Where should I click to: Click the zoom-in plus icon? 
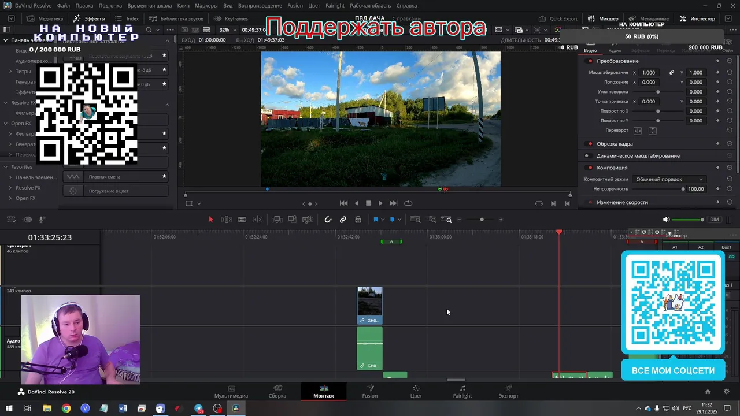coord(501,220)
